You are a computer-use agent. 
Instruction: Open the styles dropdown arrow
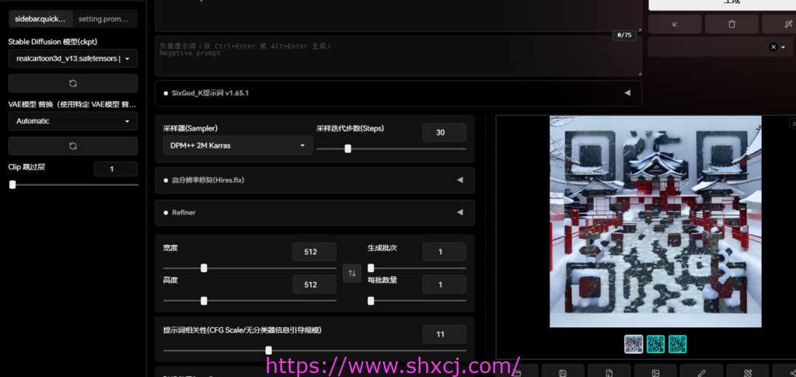coord(784,47)
